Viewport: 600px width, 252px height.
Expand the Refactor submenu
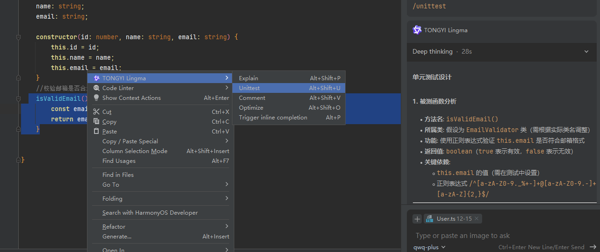pos(227,226)
